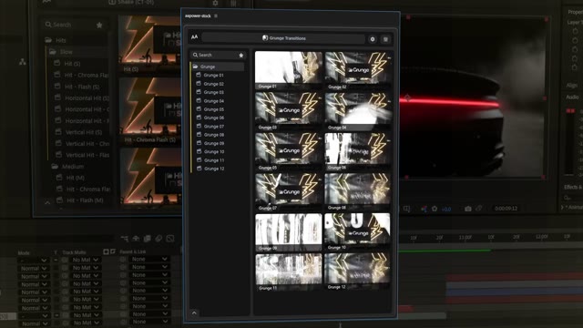Collapse the Hits folder in background panel
The height and width of the screenshot is (328, 583).
(x=56, y=40)
